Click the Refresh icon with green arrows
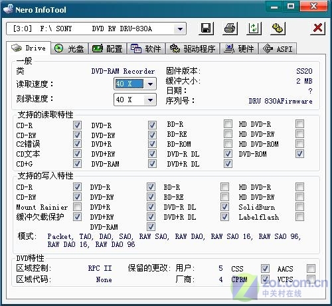The width and height of the screenshot is (332, 306). point(254,29)
